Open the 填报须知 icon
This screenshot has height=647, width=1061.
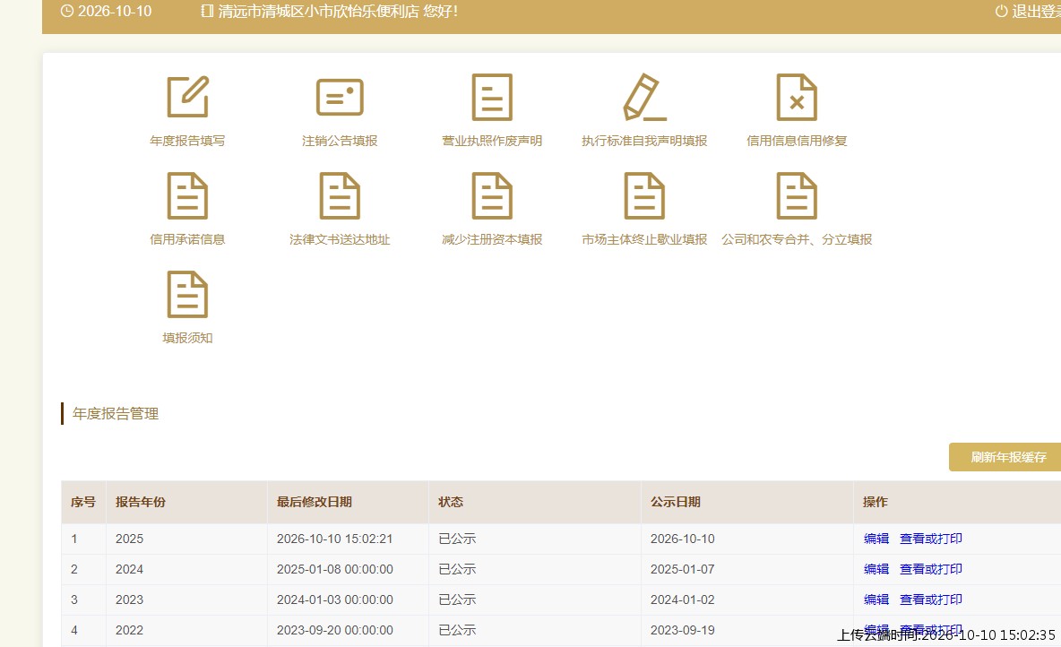187,295
